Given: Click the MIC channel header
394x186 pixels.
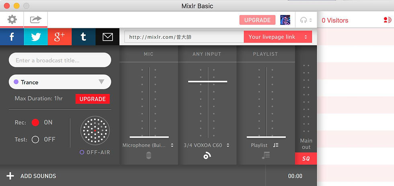Looking at the screenshot, I should [x=149, y=54].
